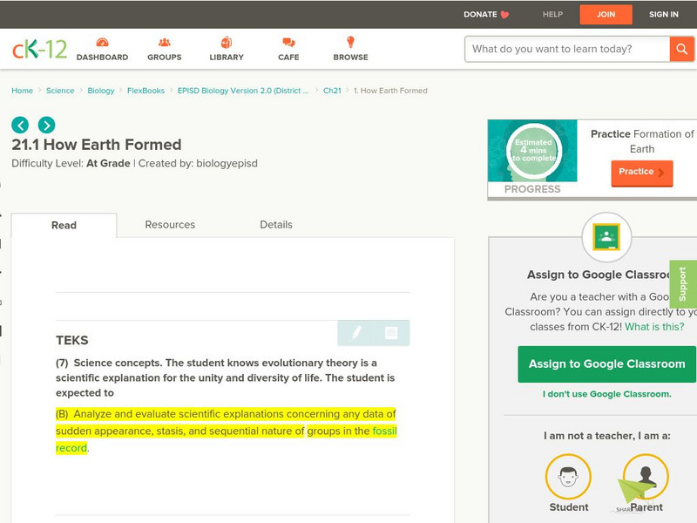Switch to the Resources tab
The image size is (697, 523).
pos(170,225)
